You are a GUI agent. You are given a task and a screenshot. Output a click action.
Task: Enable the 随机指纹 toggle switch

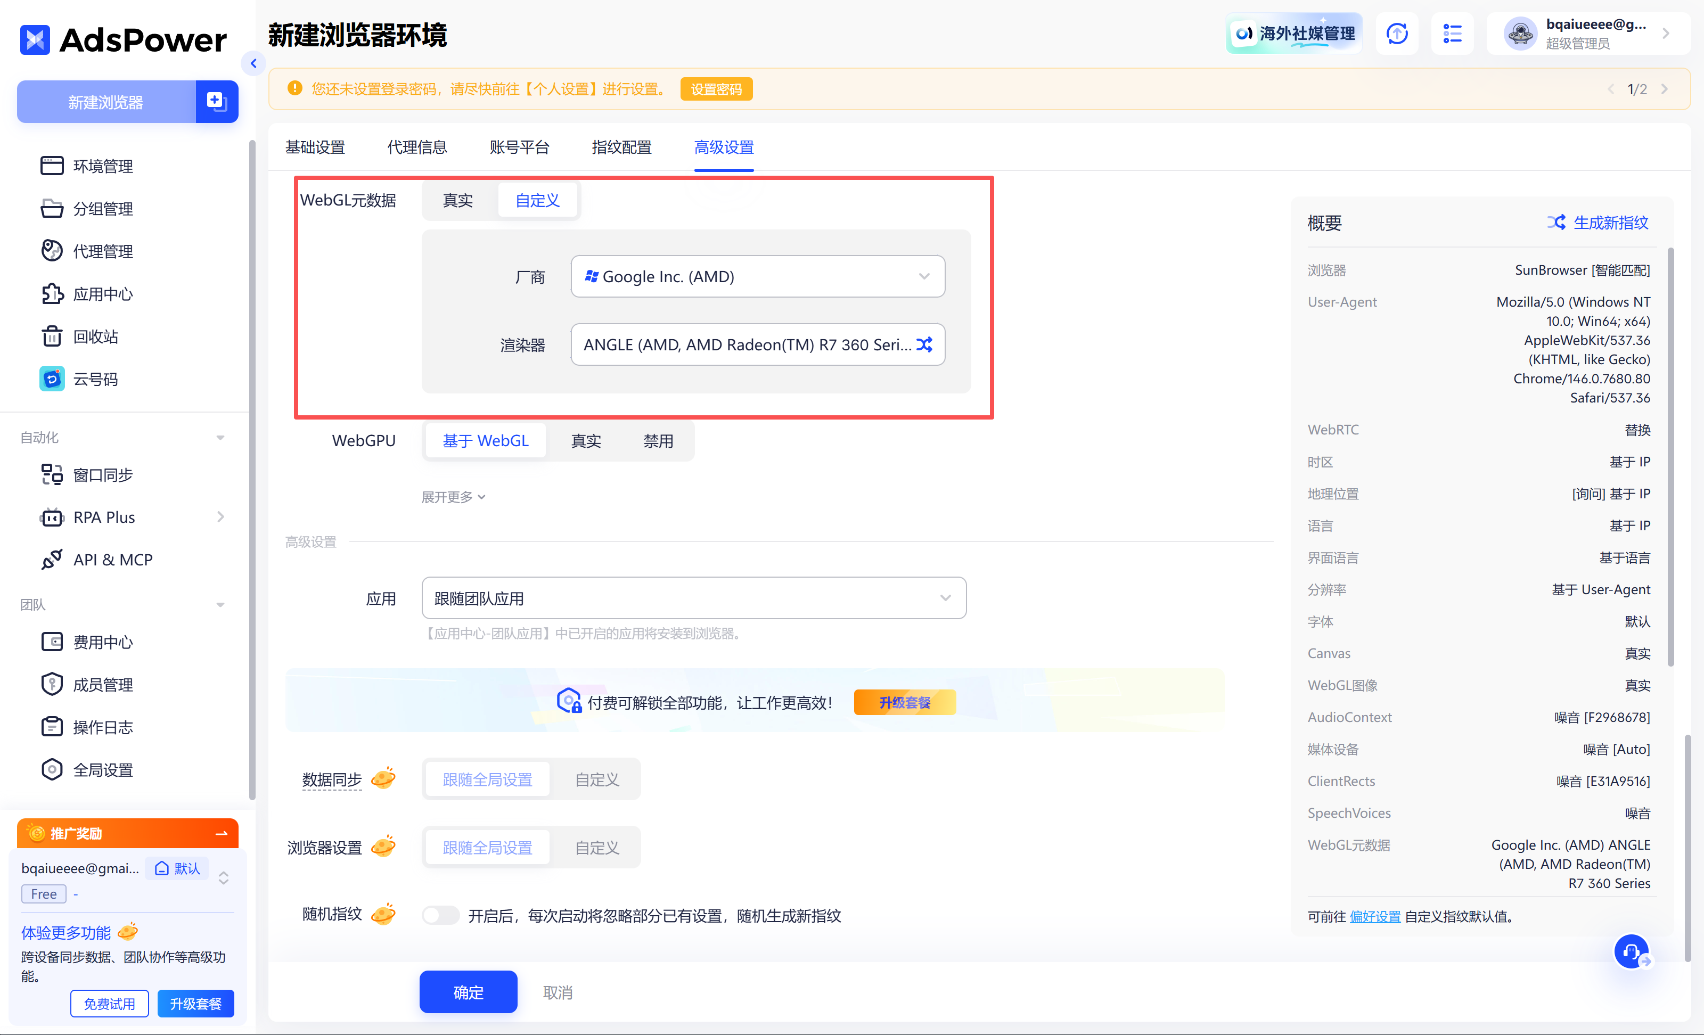tap(440, 915)
